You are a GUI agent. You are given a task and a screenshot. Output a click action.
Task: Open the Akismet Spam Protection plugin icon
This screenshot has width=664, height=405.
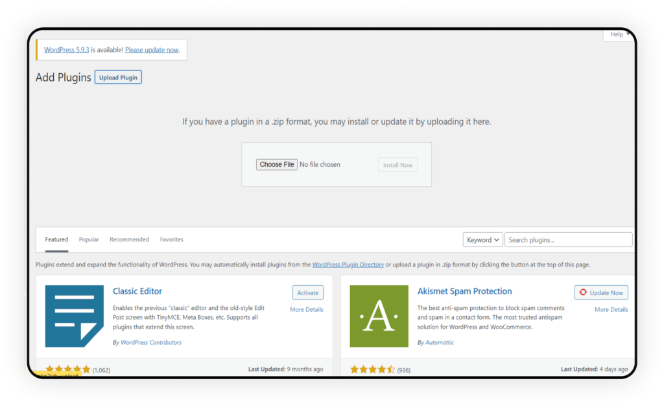379,316
